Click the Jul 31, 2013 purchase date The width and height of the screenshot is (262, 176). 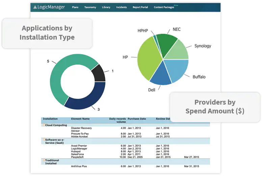pos(134,136)
